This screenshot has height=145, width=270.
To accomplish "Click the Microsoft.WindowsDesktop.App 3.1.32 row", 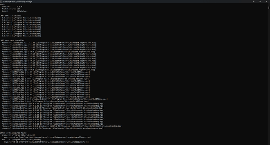I will [x=53, y=106].
